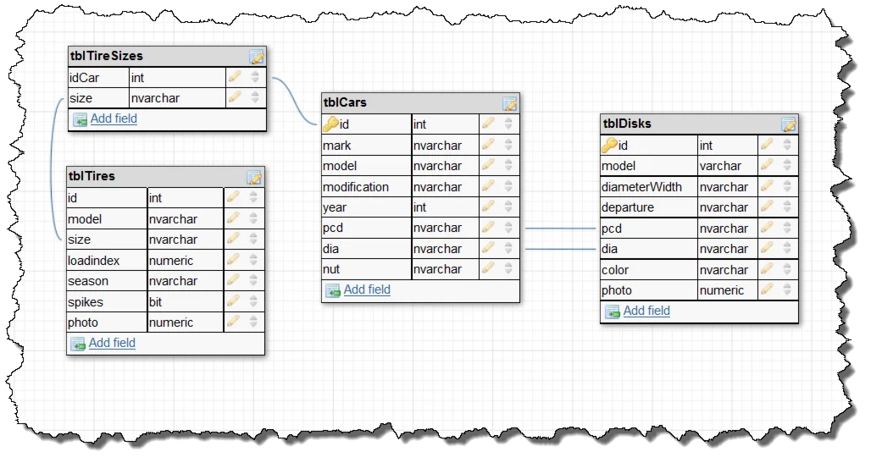Edit the year field pencil icon
The width and height of the screenshot is (871, 463).
[x=488, y=207]
